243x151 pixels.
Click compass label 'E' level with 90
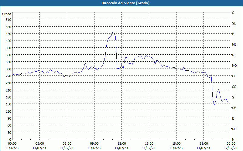click(x=233, y=118)
